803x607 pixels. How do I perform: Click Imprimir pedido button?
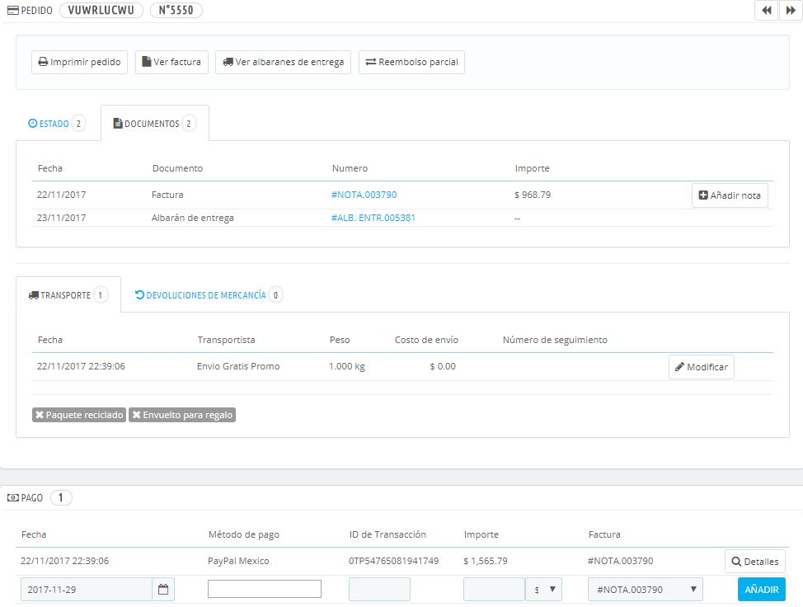(79, 62)
